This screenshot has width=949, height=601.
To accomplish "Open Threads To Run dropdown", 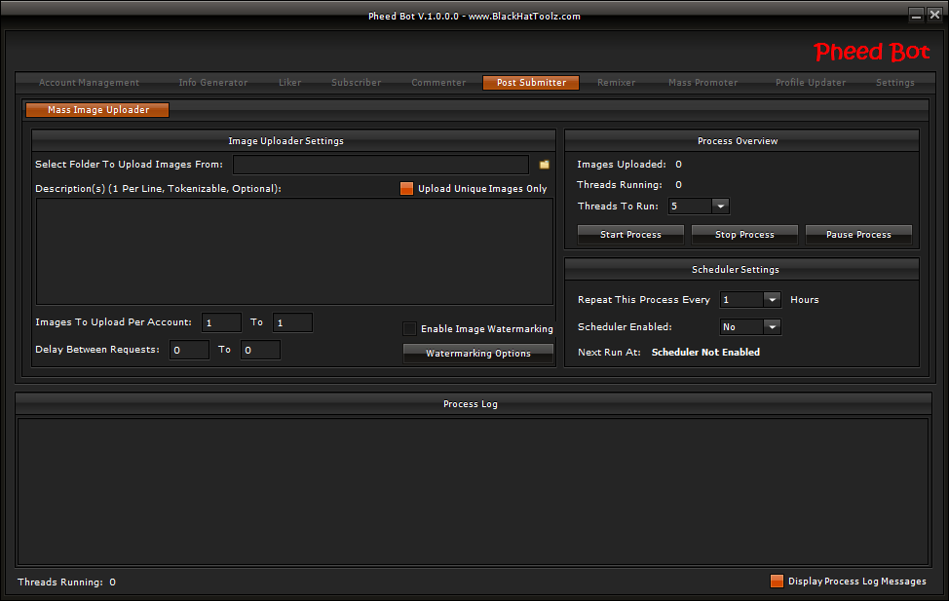I will pyautogui.click(x=720, y=207).
